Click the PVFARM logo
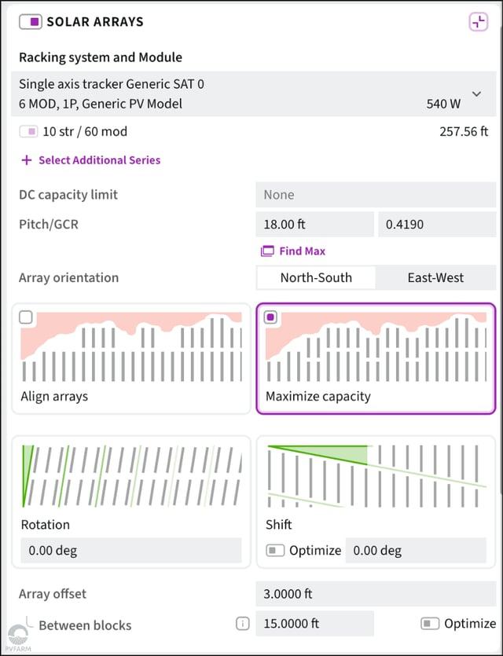Screen dimensions: 503x656 click(x=18, y=638)
